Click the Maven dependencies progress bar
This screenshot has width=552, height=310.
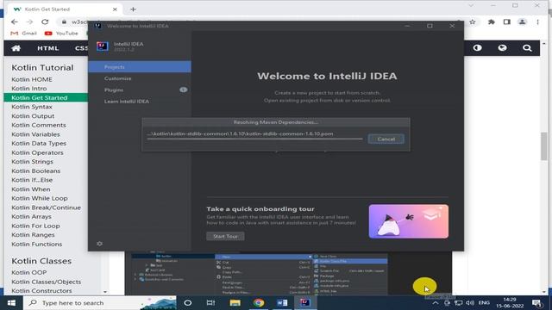(255, 139)
